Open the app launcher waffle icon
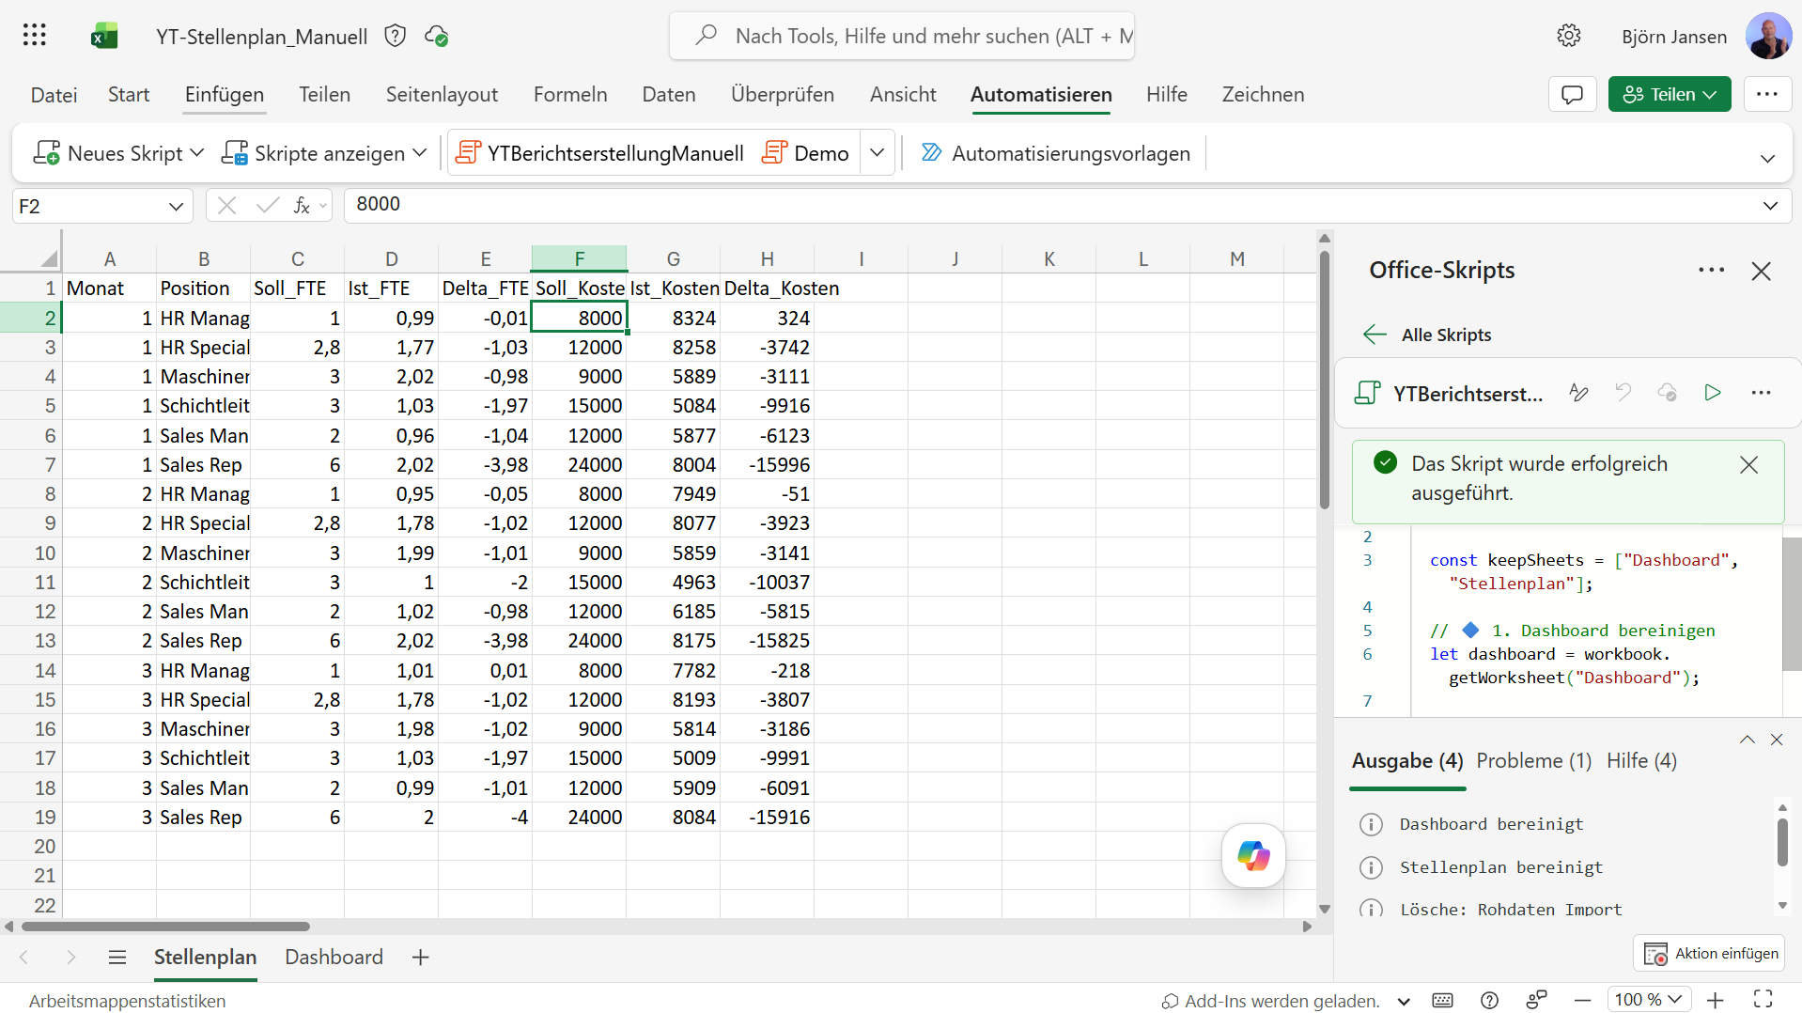The width and height of the screenshot is (1802, 1013). pos(35,36)
